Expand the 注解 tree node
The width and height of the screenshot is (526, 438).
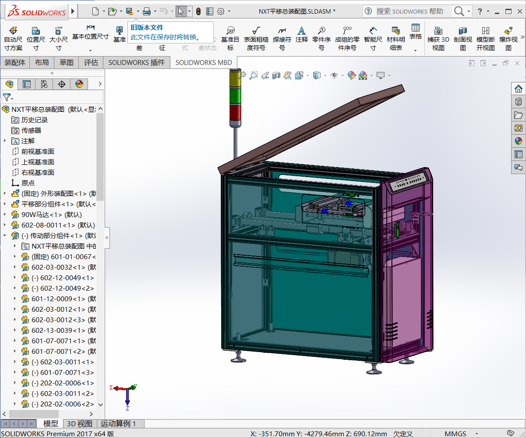4,141
